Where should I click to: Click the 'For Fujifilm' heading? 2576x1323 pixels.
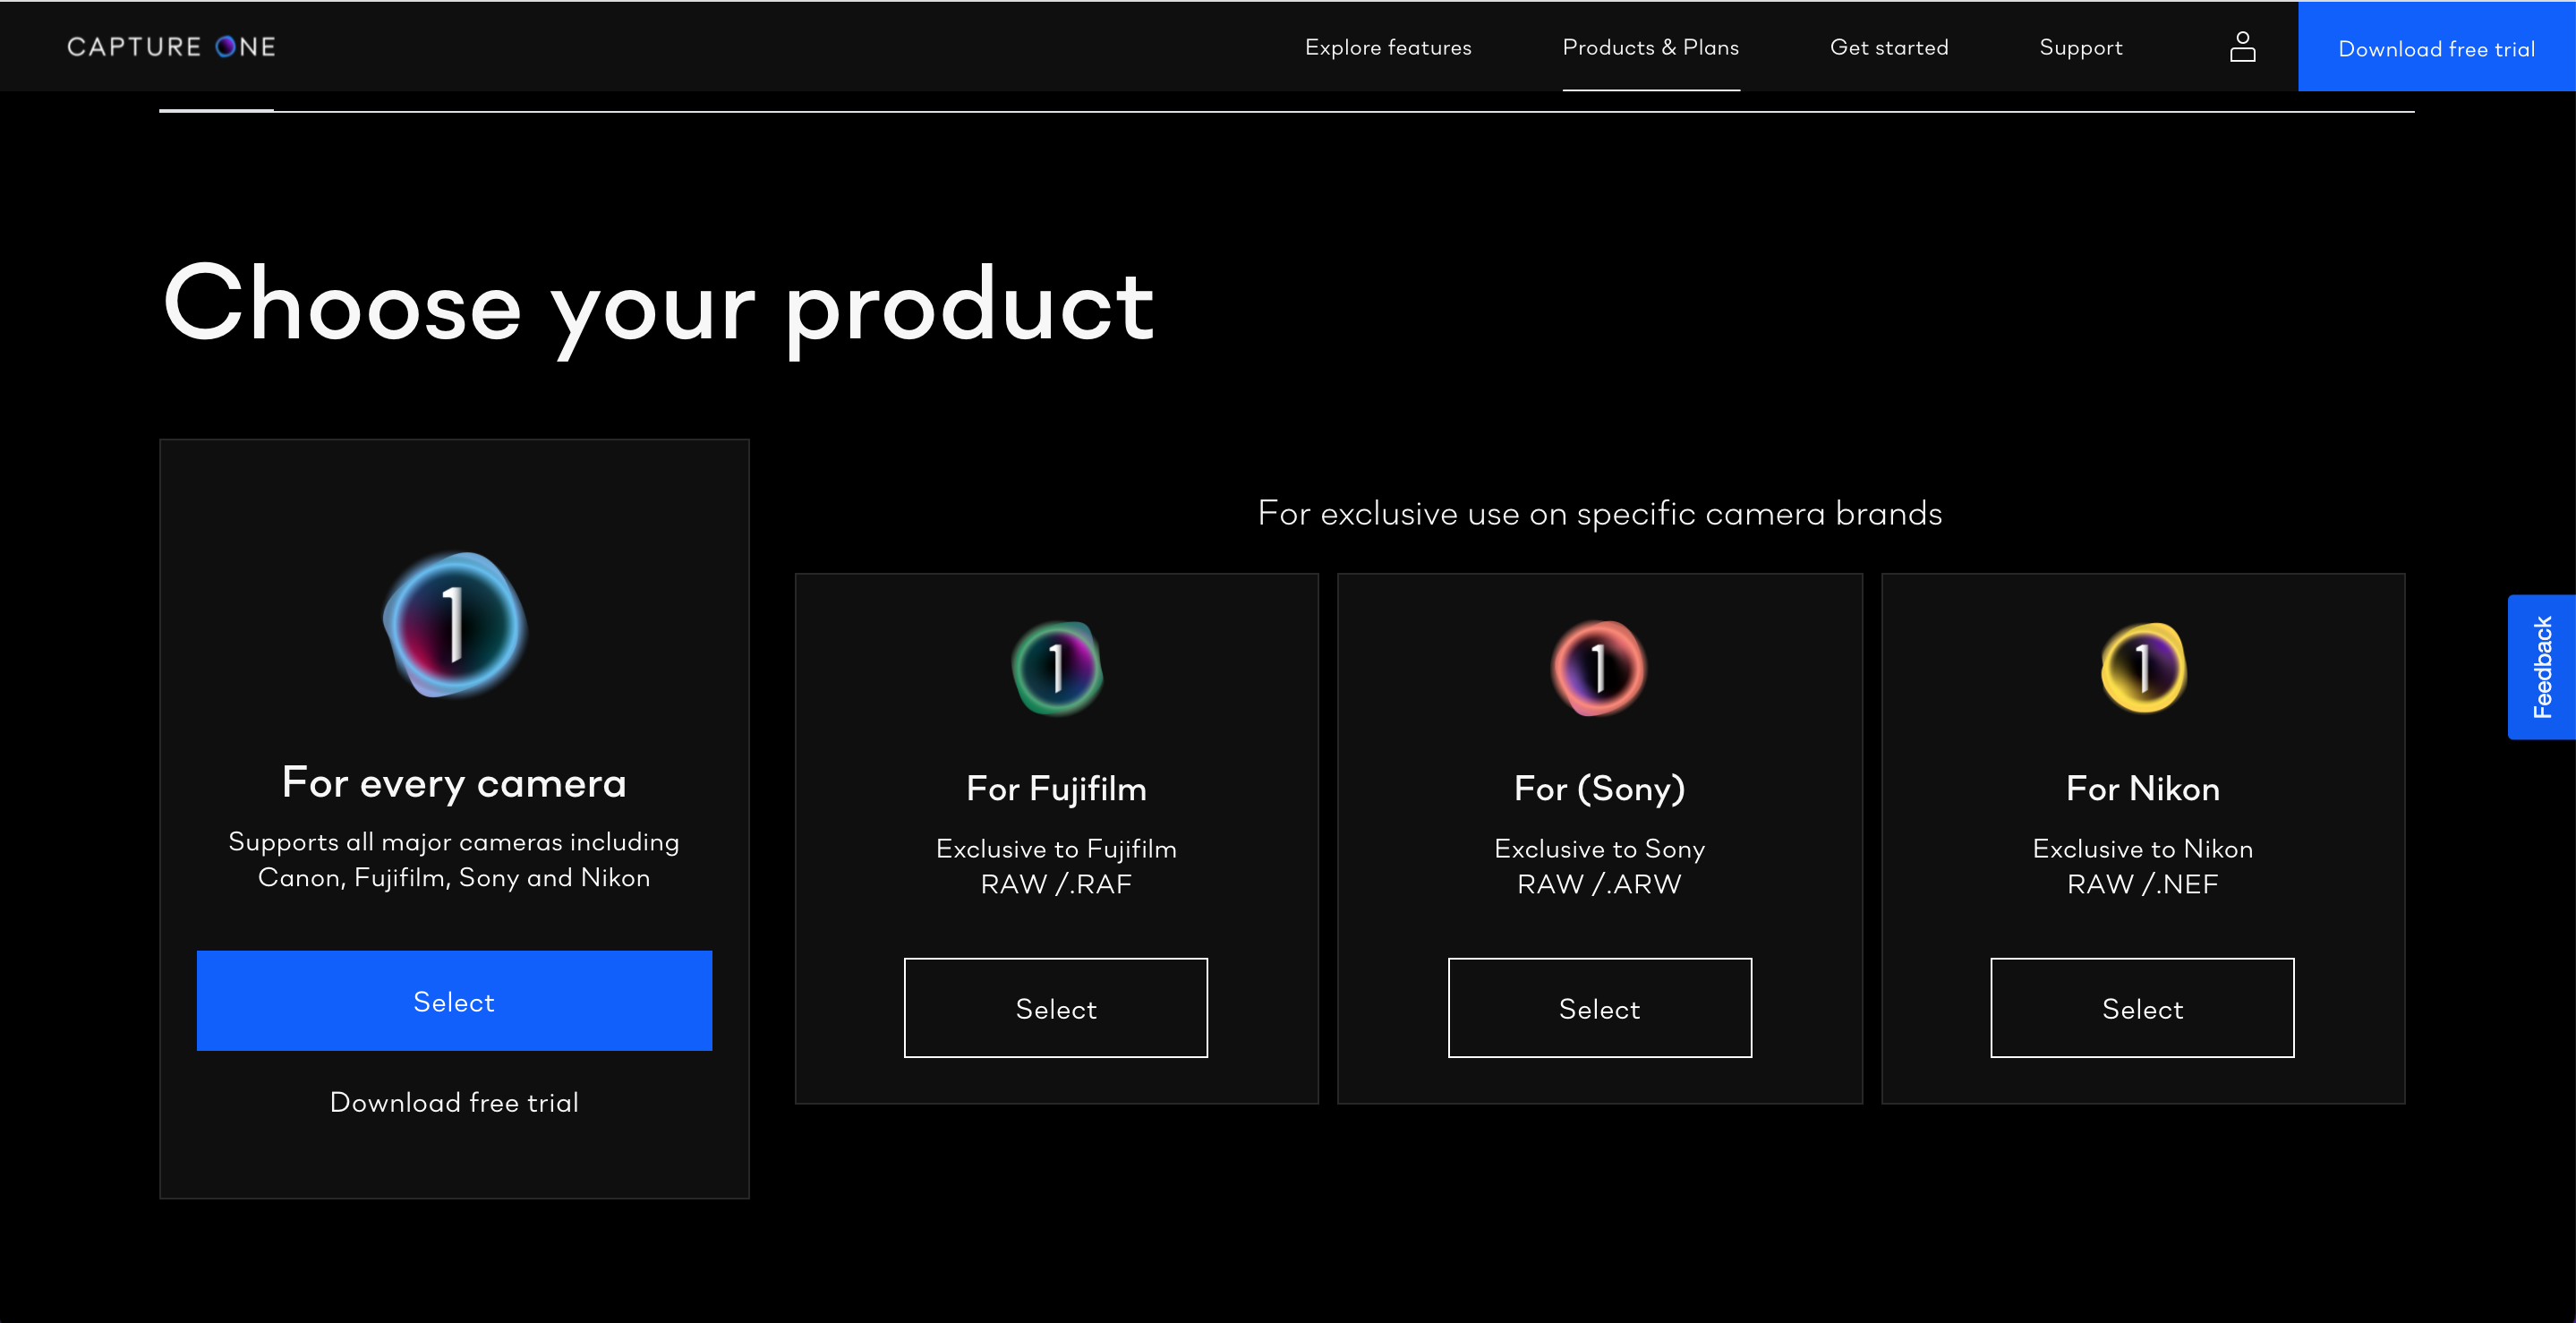(1056, 789)
